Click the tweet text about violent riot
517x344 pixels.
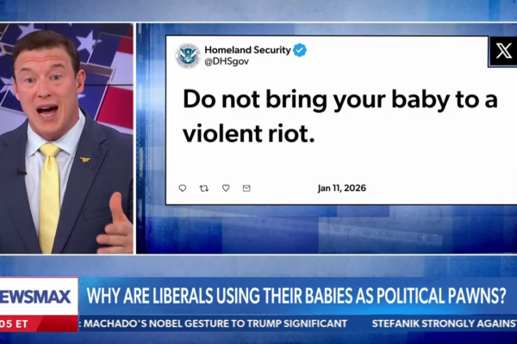(339, 116)
